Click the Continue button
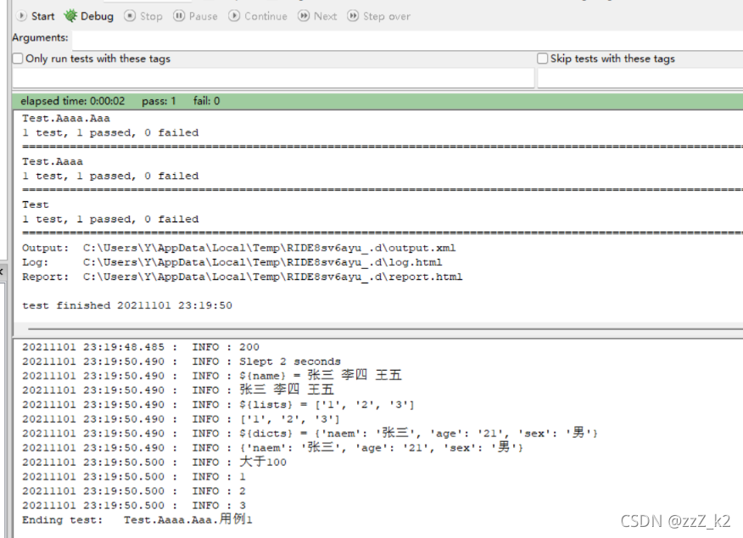The height and width of the screenshot is (538, 743). 258,16
